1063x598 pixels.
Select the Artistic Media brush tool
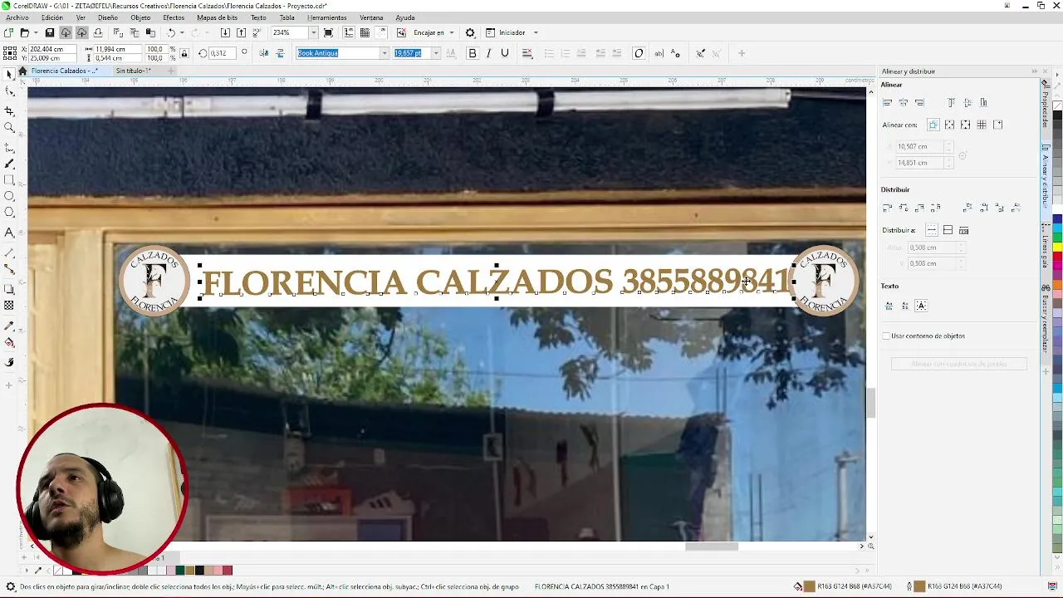point(9,164)
